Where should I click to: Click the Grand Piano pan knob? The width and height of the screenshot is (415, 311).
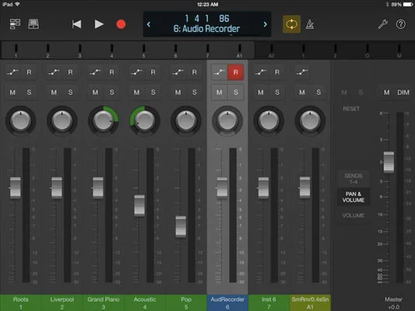(x=104, y=121)
